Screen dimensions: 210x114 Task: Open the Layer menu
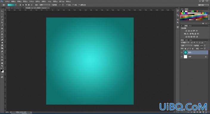pyautogui.click(x=25, y=1)
